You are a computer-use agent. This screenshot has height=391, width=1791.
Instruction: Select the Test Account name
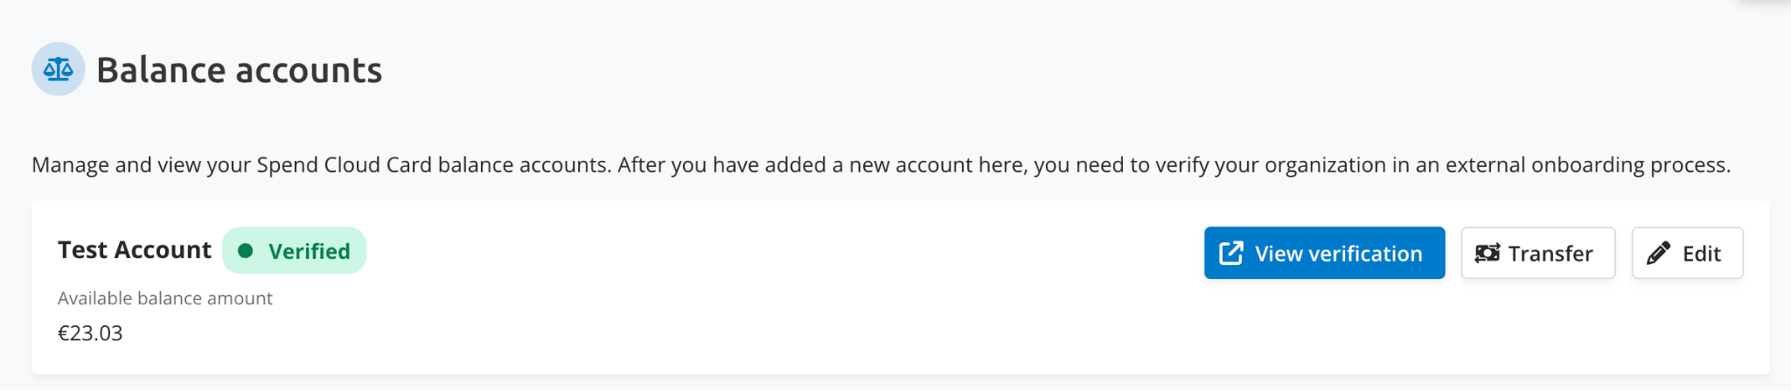(135, 250)
